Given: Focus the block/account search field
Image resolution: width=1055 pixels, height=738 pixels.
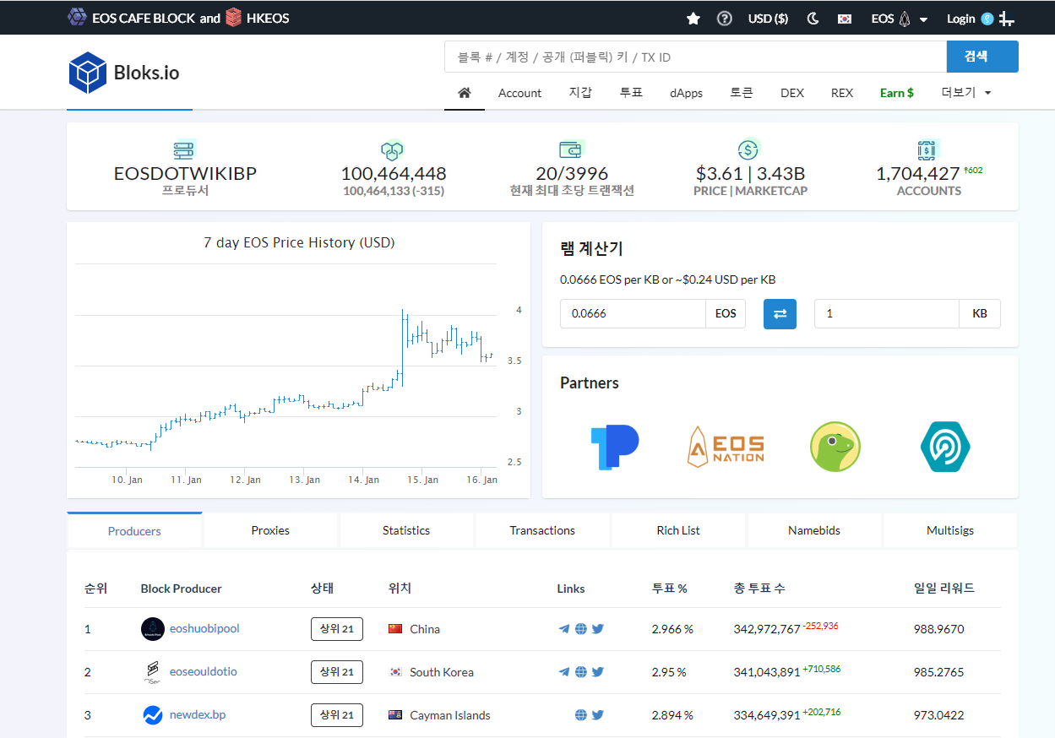Looking at the screenshot, I should (x=695, y=57).
